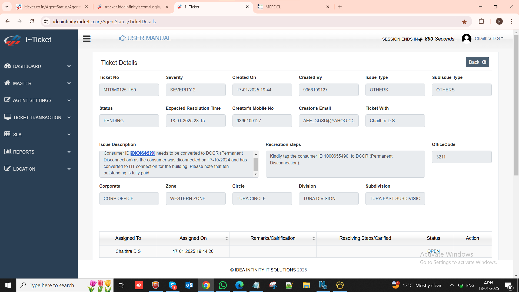The height and width of the screenshot is (292, 519).
Task: Expand the MASTER sidebar menu
Action: coord(38,83)
